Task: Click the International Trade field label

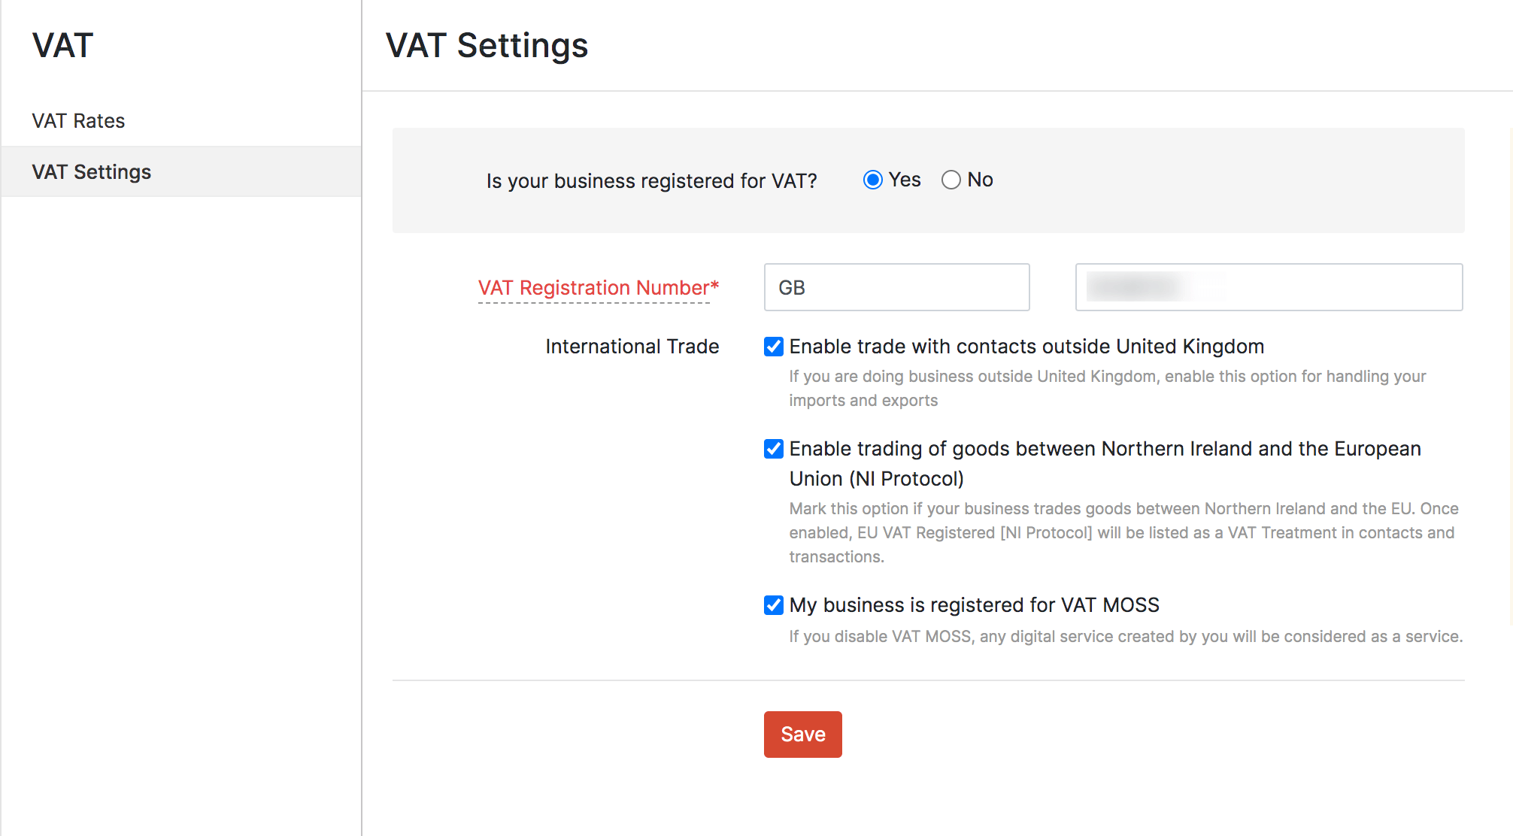Action: 632,347
